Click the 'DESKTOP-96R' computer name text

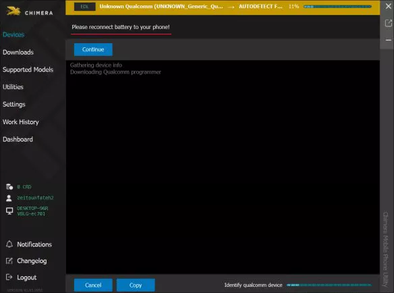(x=32, y=208)
